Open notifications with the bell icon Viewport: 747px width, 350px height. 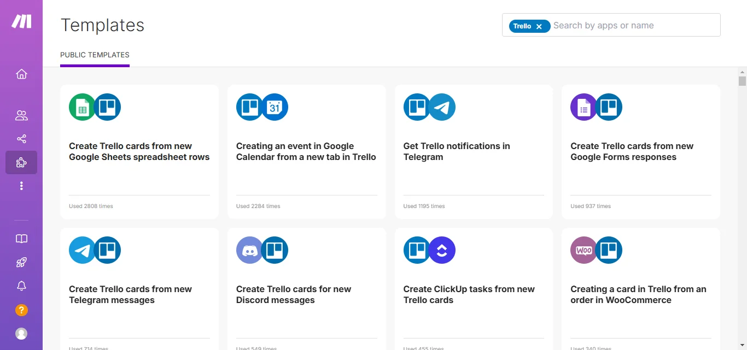click(21, 286)
